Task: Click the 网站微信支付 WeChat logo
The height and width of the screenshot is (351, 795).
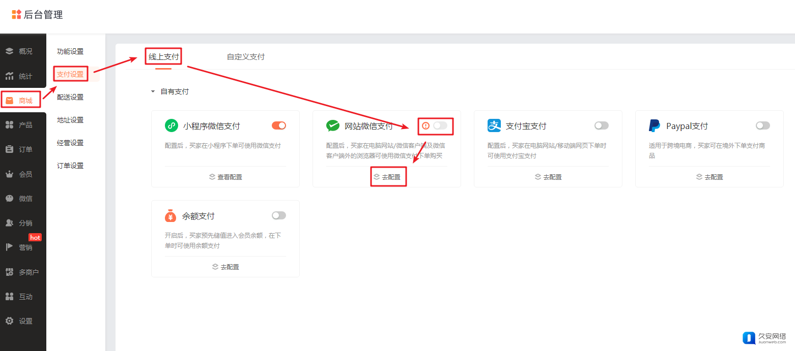Action: (333, 125)
